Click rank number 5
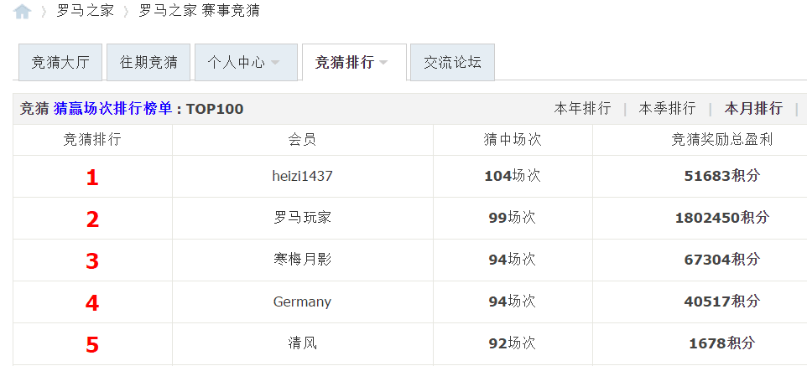 (x=92, y=344)
